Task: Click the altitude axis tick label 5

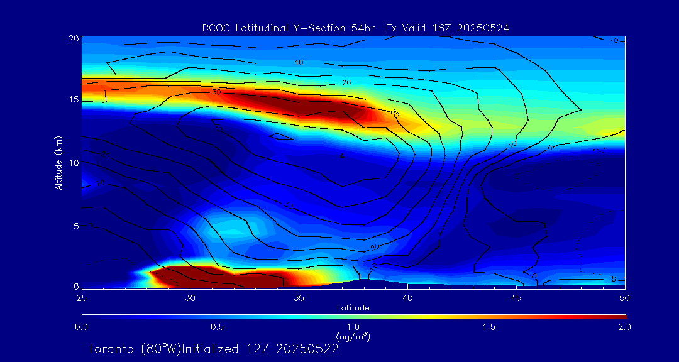Action: click(76, 226)
